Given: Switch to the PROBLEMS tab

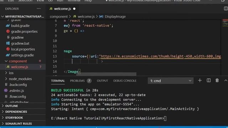Looking at the screenshot, I should point(77,81).
